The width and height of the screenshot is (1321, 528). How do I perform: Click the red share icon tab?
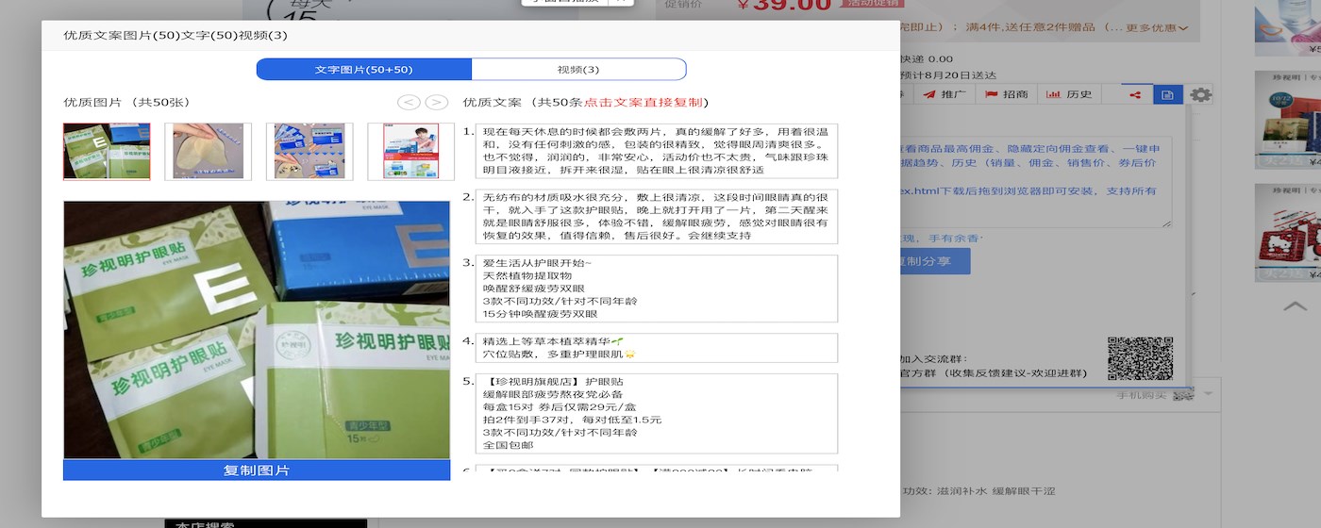point(1135,94)
